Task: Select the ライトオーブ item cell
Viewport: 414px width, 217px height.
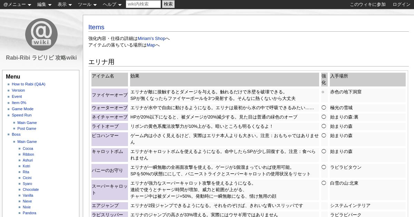Action: [110, 126]
